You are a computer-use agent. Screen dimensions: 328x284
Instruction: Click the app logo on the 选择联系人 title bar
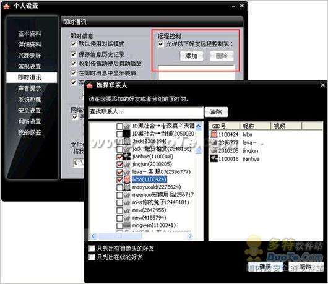pyautogui.click(x=90, y=85)
